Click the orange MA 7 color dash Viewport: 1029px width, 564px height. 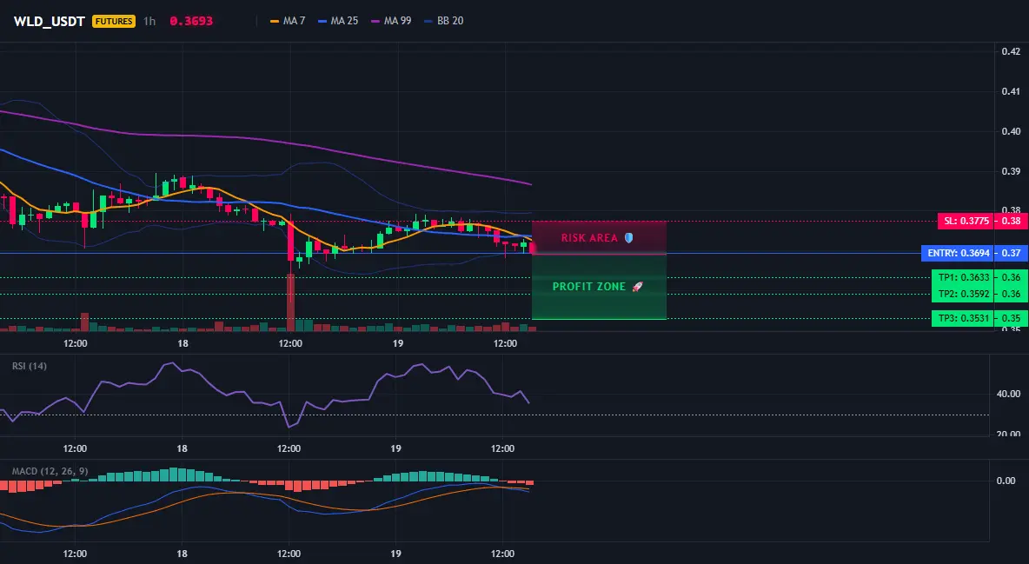(x=275, y=21)
